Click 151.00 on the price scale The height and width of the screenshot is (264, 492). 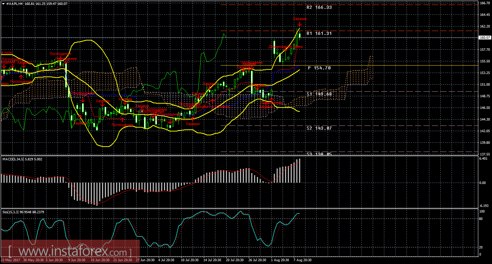485,85
